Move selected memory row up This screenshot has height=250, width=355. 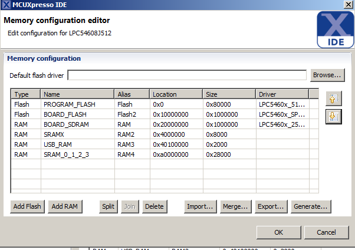pos(334,98)
